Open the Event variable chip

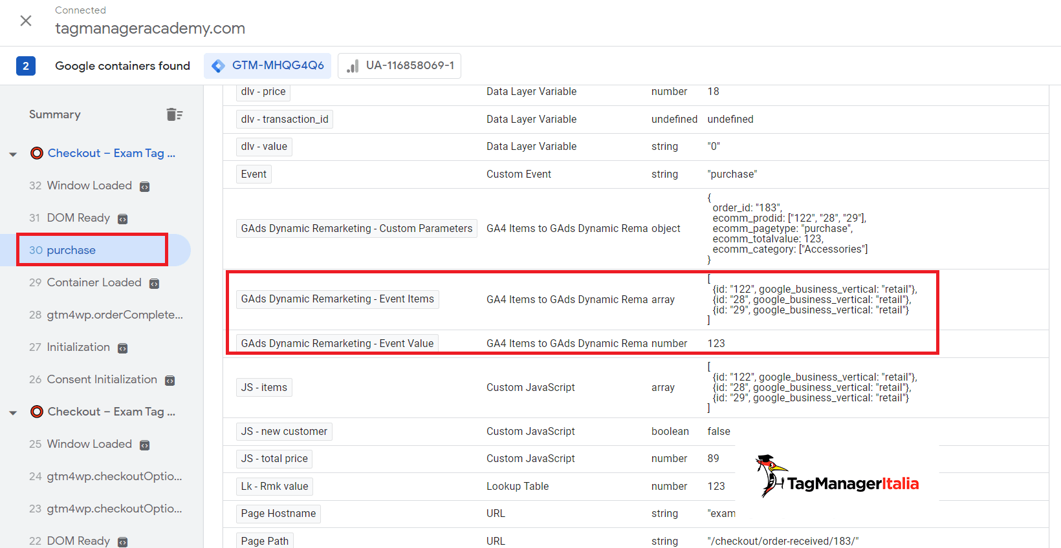(x=254, y=174)
